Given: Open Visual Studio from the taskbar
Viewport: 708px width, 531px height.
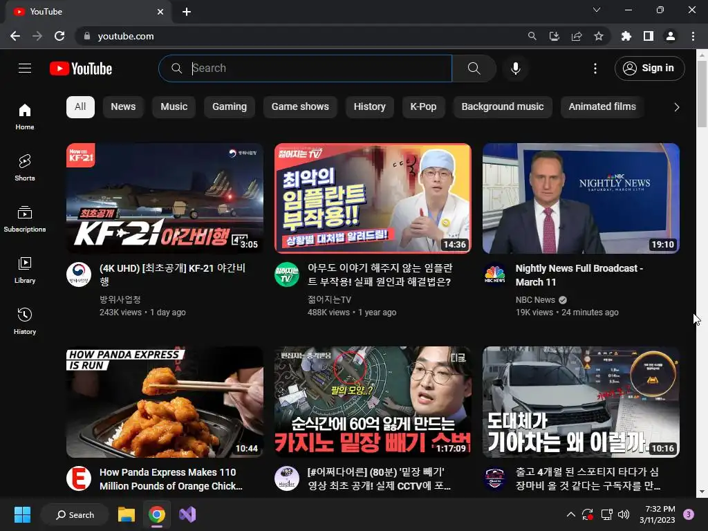Looking at the screenshot, I should [187, 514].
